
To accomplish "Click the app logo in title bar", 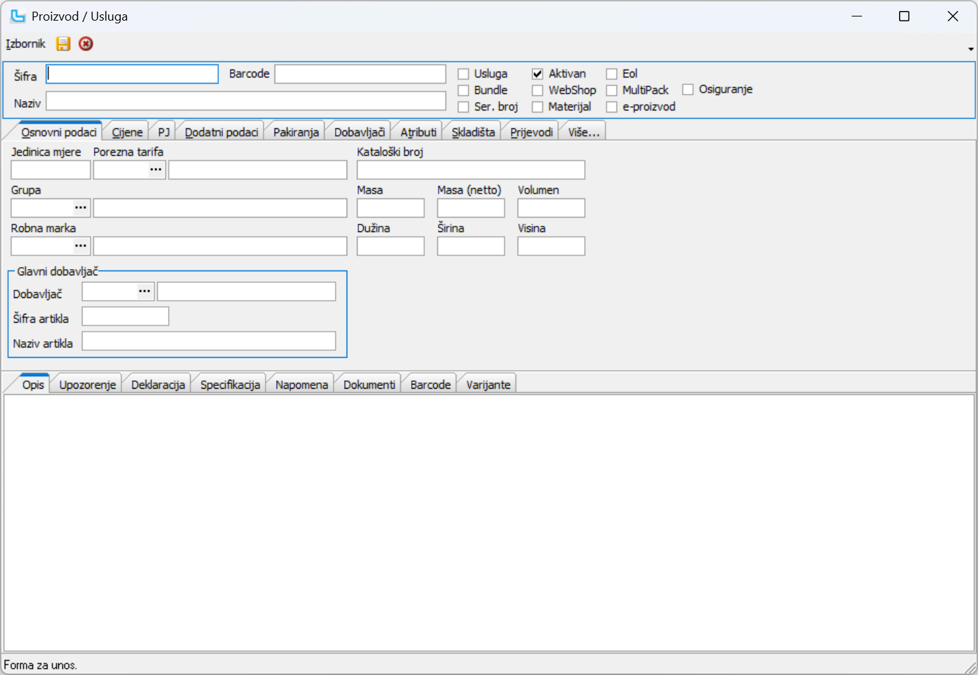I will point(17,16).
